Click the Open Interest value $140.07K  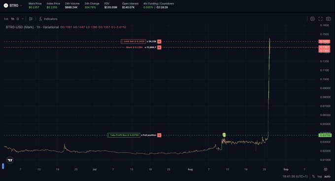click(x=129, y=7)
